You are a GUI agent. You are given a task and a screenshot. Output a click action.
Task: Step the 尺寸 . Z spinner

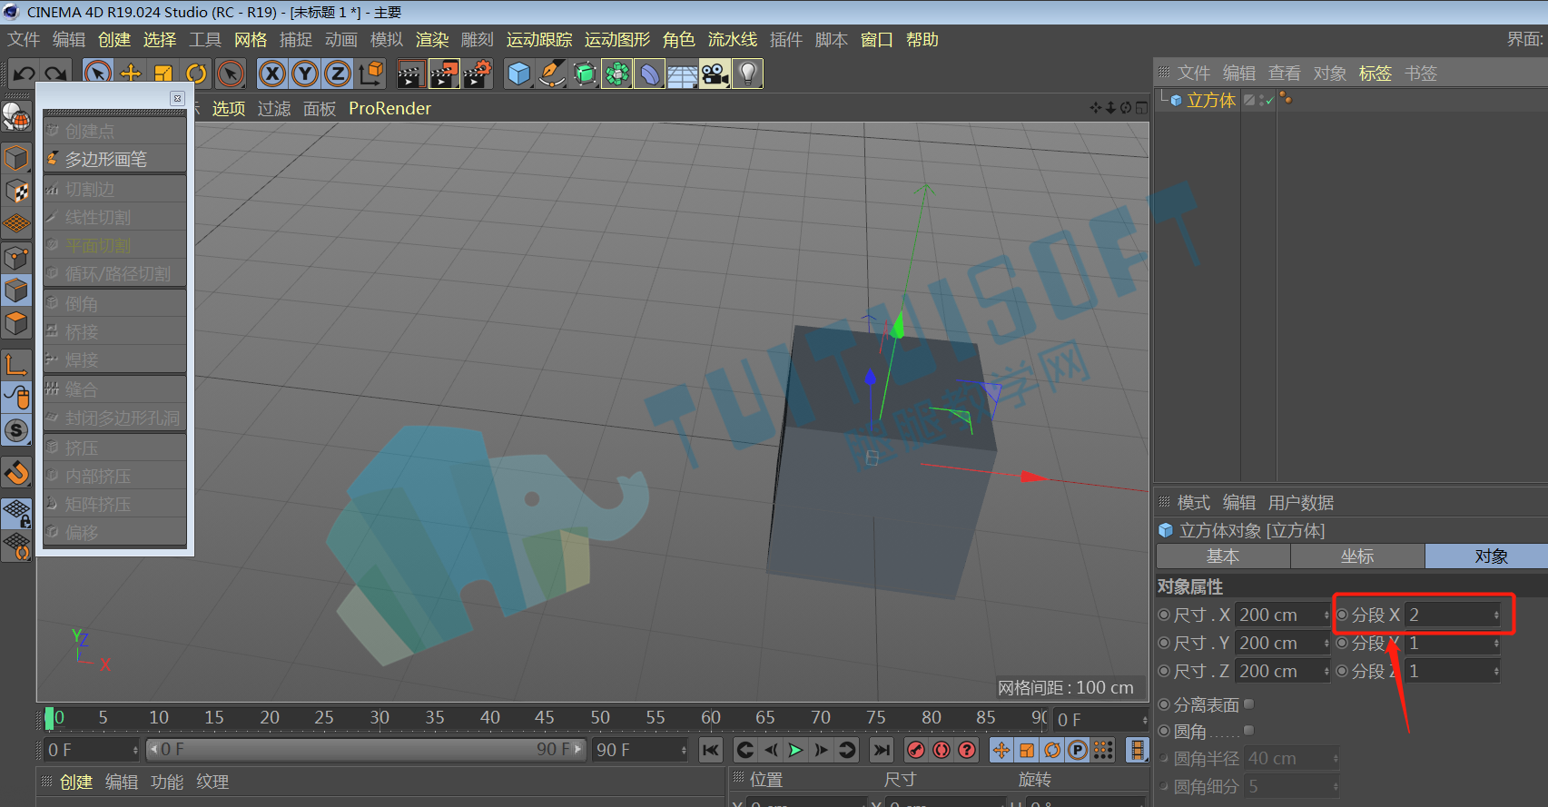[1326, 672]
